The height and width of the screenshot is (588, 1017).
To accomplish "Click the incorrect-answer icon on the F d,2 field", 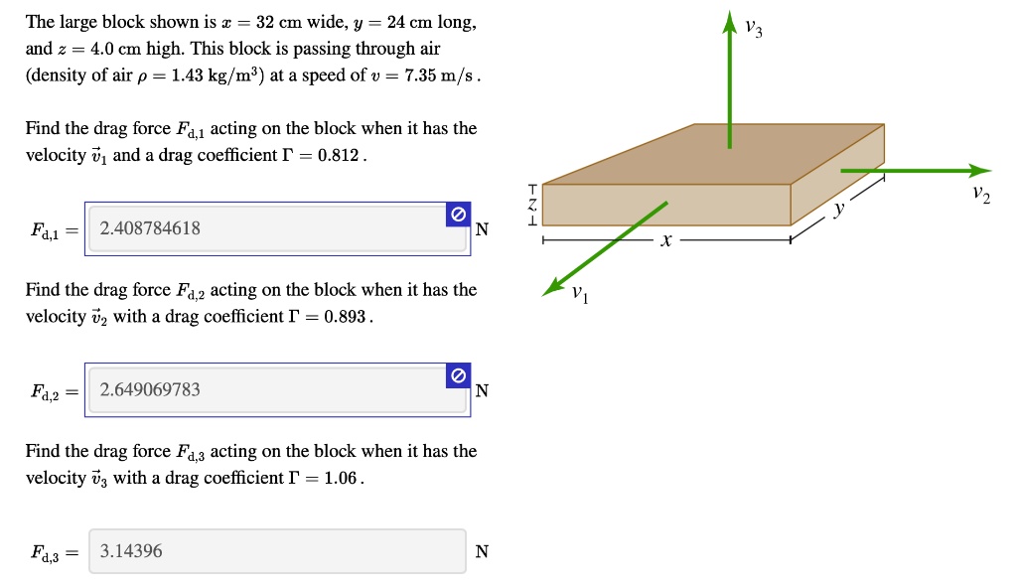I will [x=458, y=375].
